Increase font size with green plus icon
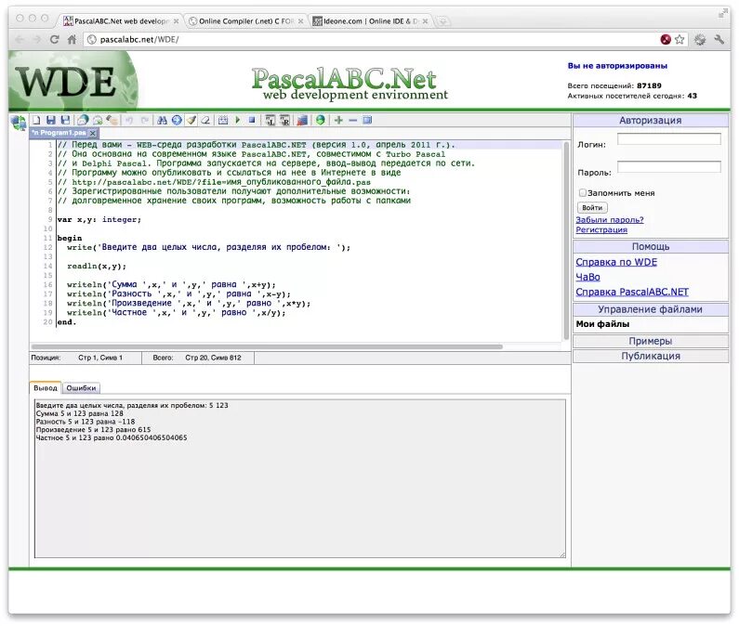739x626 pixels. pyautogui.click(x=338, y=120)
